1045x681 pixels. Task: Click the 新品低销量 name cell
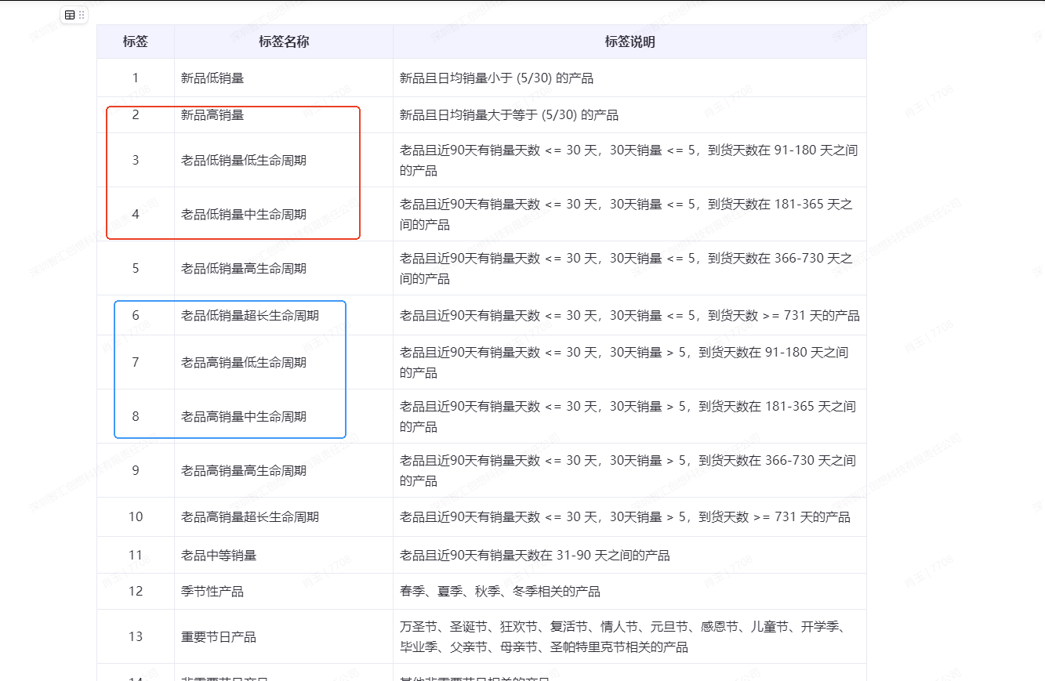click(284, 78)
